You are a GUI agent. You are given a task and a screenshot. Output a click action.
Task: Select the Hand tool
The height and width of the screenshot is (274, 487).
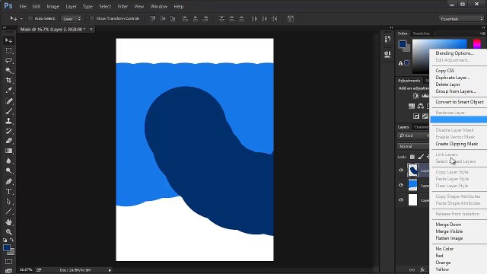pyautogui.click(x=8, y=222)
